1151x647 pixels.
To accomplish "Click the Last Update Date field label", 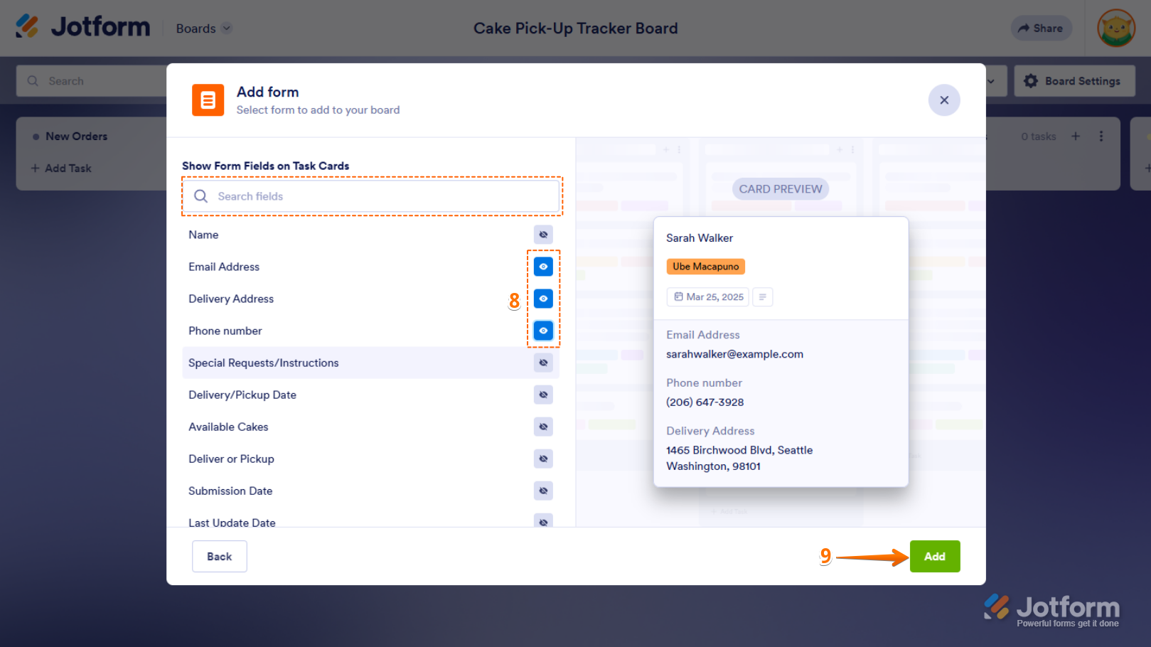I will [232, 523].
